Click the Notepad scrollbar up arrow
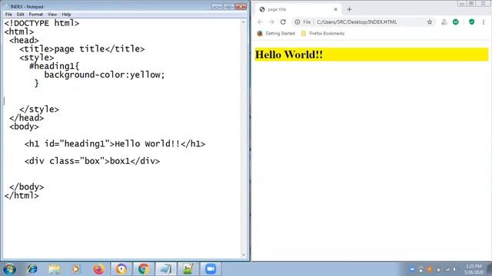The width and height of the screenshot is (492, 276). pyautogui.click(x=244, y=22)
